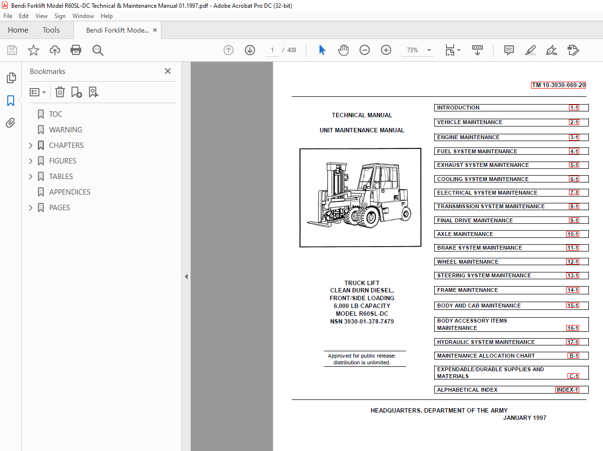Screen dimensions: 603x451
Task: Click the TM 10-3930-669-20 link
Action: 558,85
